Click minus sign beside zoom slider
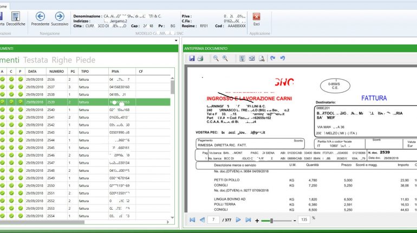The image size is (417, 233). pyautogui.click(x=295, y=221)
